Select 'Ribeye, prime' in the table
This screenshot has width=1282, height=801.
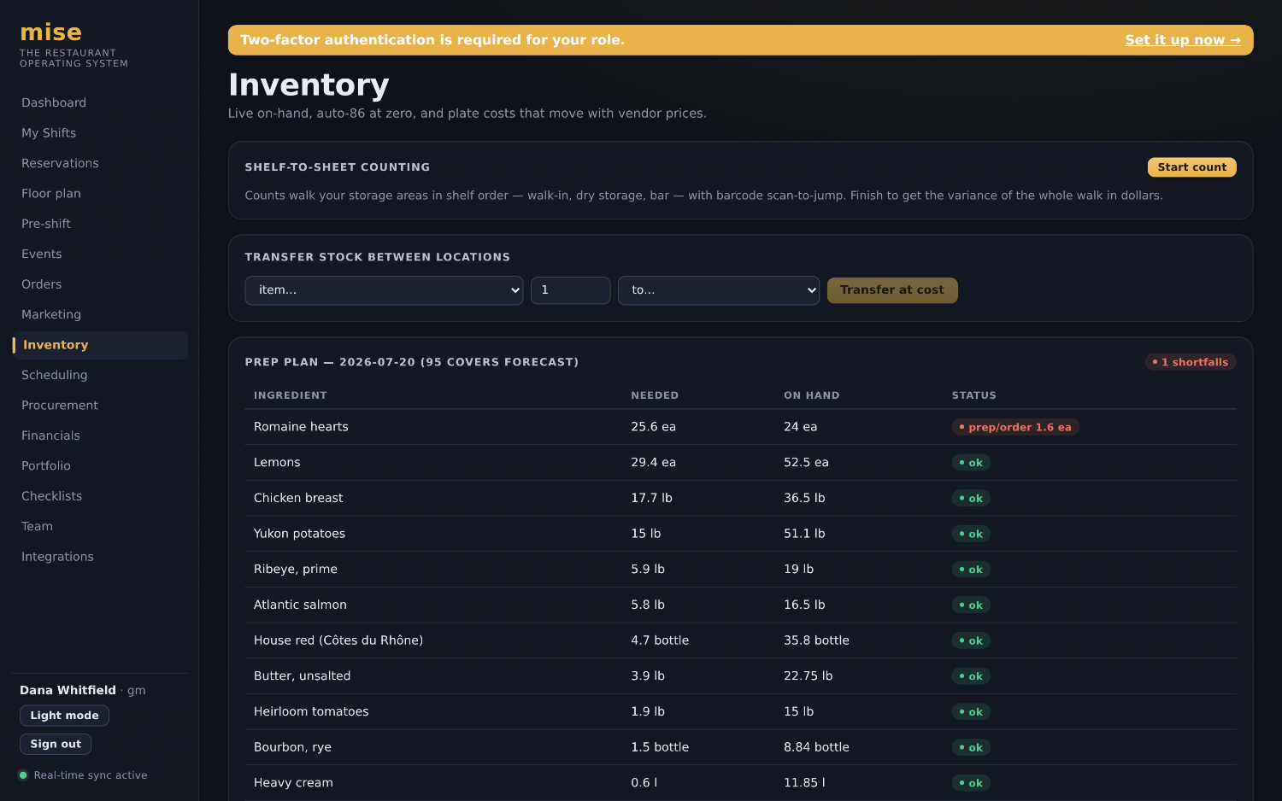pyautogui.click(x=296, y=570)
